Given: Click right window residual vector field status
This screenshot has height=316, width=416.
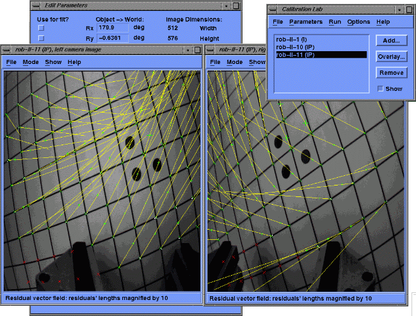Looking at the screenshot, I should [291, 299].
